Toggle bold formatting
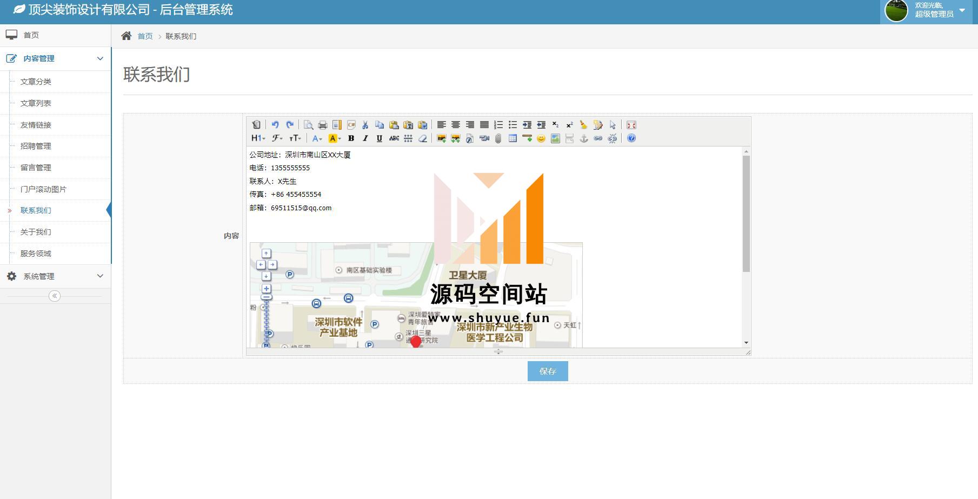Viewport: 978px width, 499px height. [x=351, y=138]
